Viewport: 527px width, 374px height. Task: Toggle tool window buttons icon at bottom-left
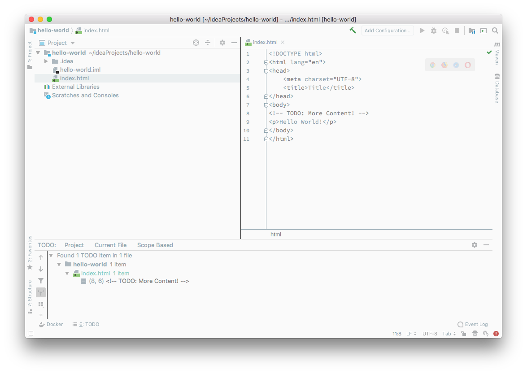tap(30, 334)
